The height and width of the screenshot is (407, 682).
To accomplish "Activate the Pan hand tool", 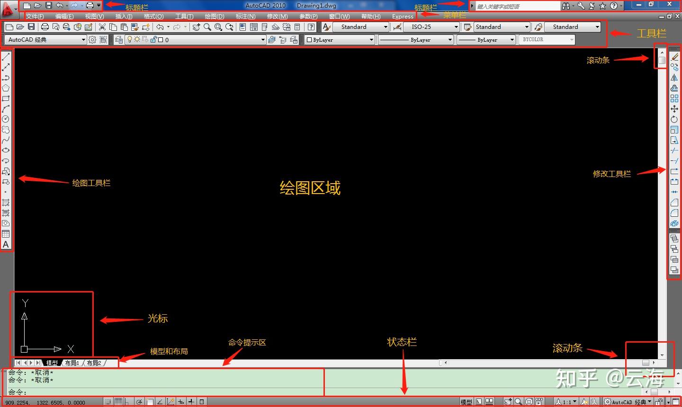I will [x=196, y=27].
